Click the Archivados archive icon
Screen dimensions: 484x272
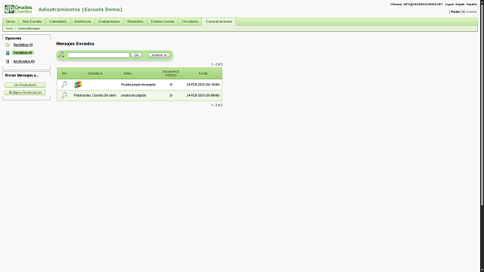coord(8,61)
